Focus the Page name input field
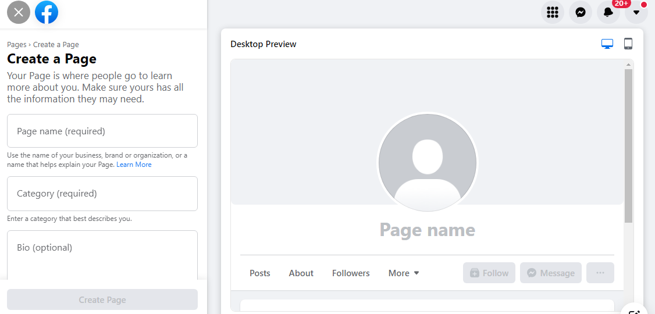Screen dimensions: 655x314 click(x=102, y=131)
